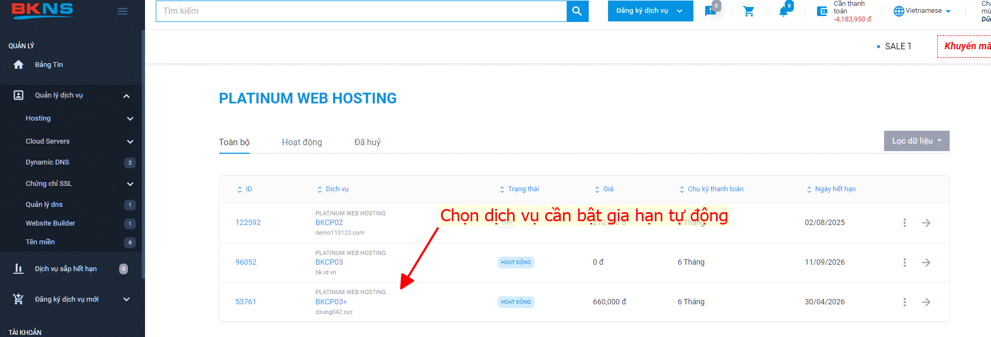Viewport: 991px width, 337px height.
Task: Open the notification bell icon
Action: [x=784, y=11]
